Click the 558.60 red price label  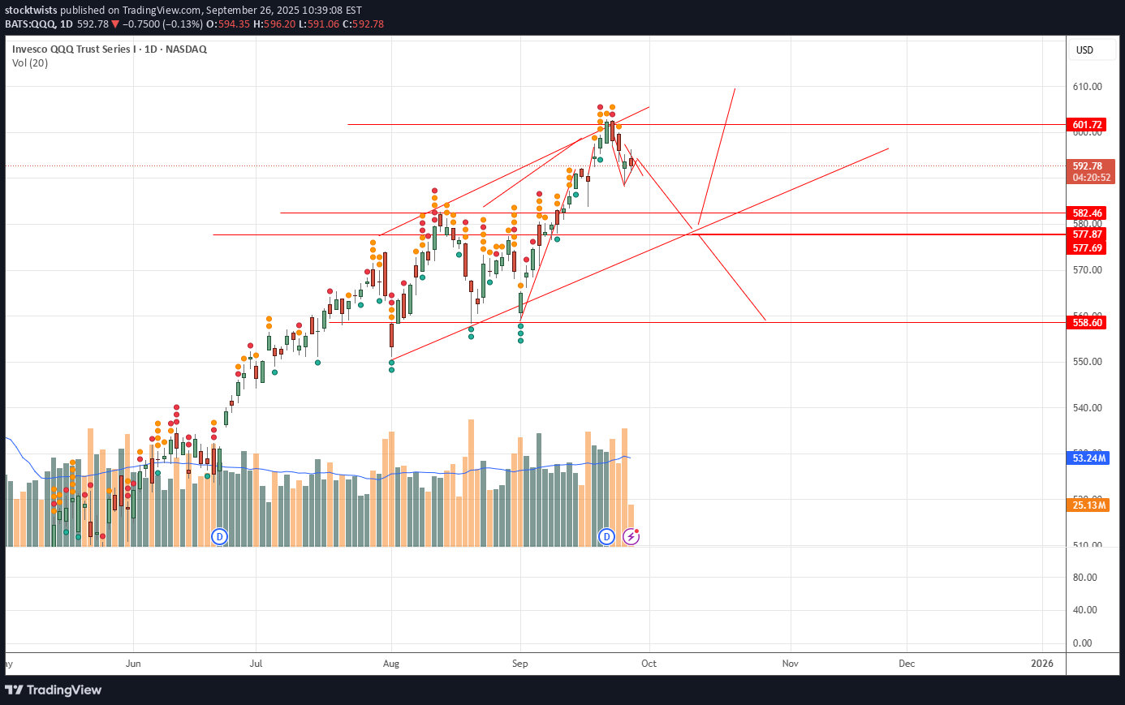(1088, 322)
